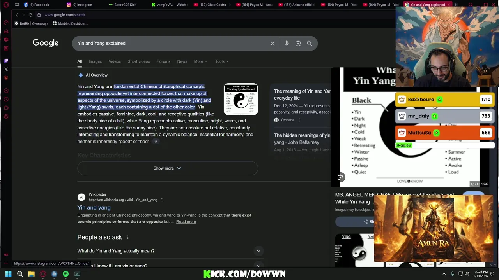Click the image search lens icon on preview
The image size is (499, 280).
340,177
